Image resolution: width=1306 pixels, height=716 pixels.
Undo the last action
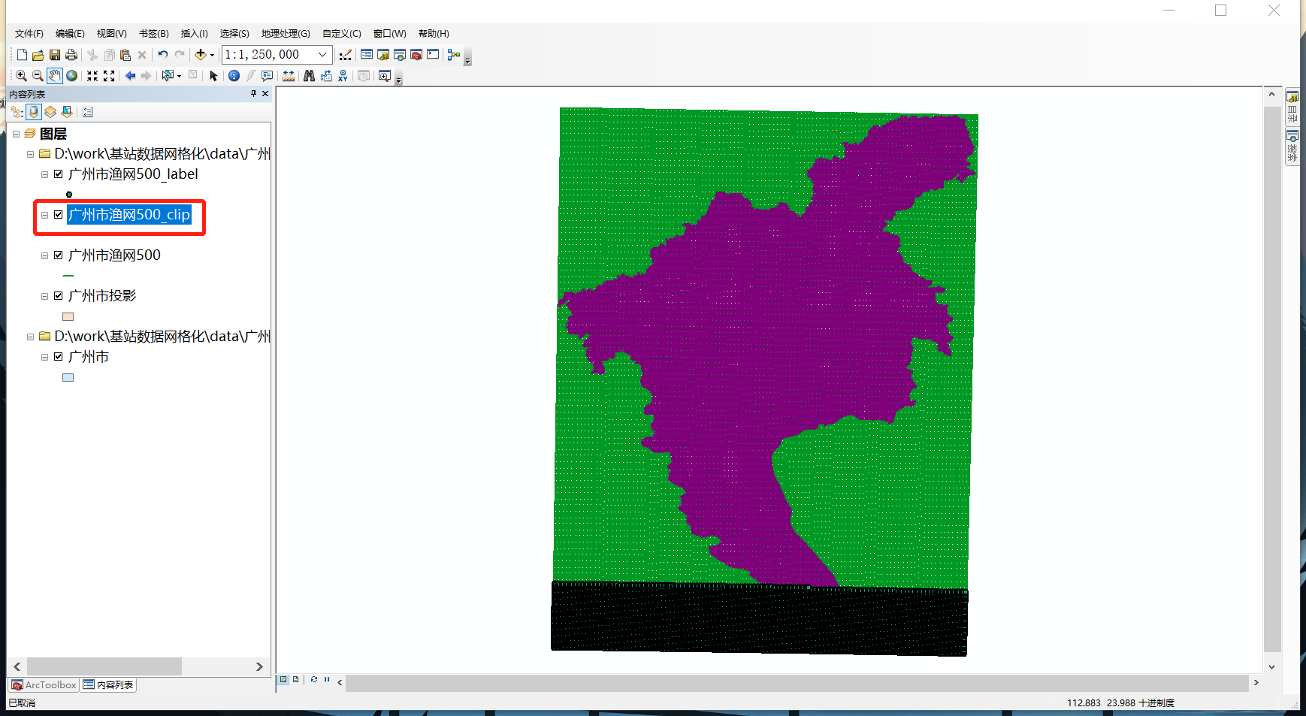[x=162, y=55]
